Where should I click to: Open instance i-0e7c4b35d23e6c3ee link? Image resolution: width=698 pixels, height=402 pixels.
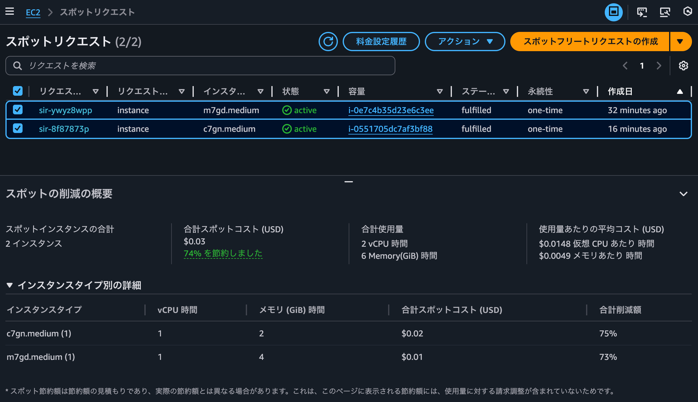click(x=391, y=110)
